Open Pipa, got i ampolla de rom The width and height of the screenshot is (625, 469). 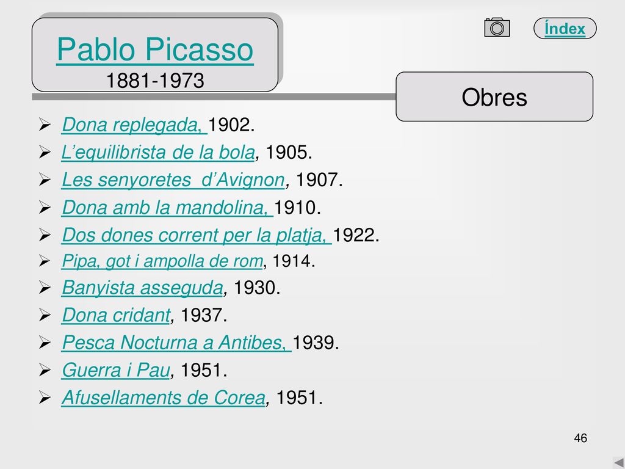(162, 261)
